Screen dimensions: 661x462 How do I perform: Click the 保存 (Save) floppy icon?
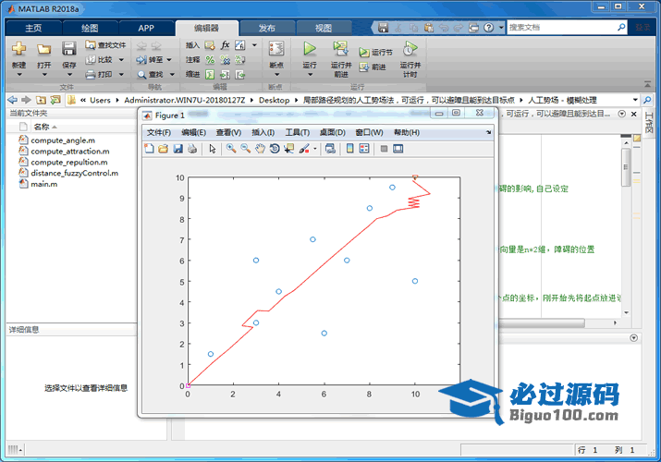pyautogui.click(x=69, y=49)
